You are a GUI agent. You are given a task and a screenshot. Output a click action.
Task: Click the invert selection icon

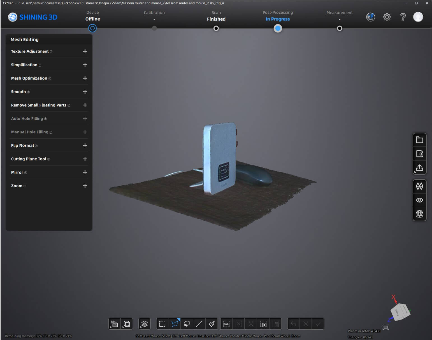tap(263, 324)
